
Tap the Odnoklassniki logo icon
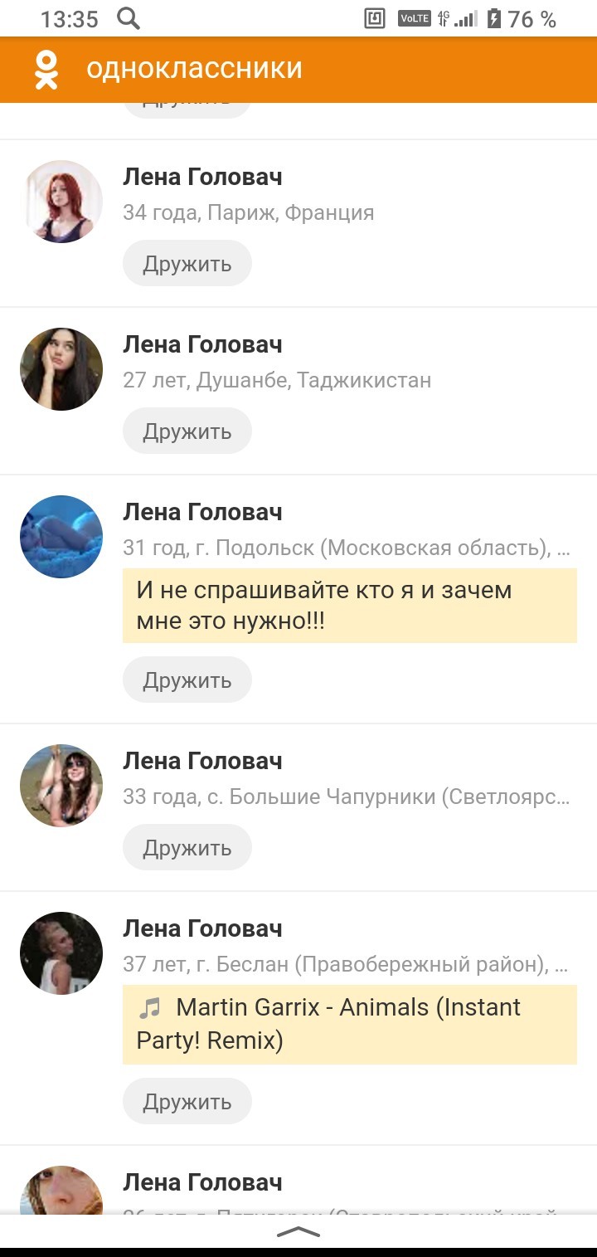pyautogui.click(x=46, y=70)
